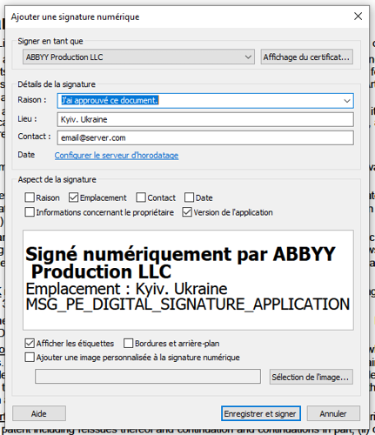Open Configurer le serveur d'horodatage link
The height and width of the screenshot is (435, 375).
click(117, 156)
